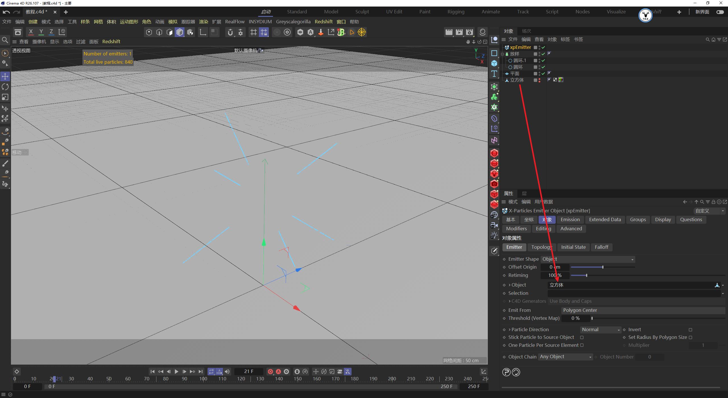
Task: Click the Initial State button
Action: coord(573,247)
